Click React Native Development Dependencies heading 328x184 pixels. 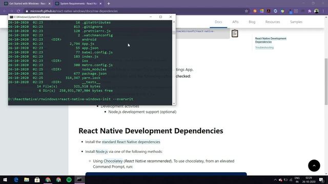(x=151, y=131)
